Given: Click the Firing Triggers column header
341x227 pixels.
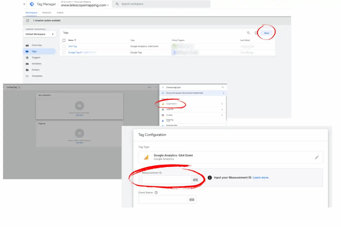Looking at the screenshot, I should tap(178, 40).
